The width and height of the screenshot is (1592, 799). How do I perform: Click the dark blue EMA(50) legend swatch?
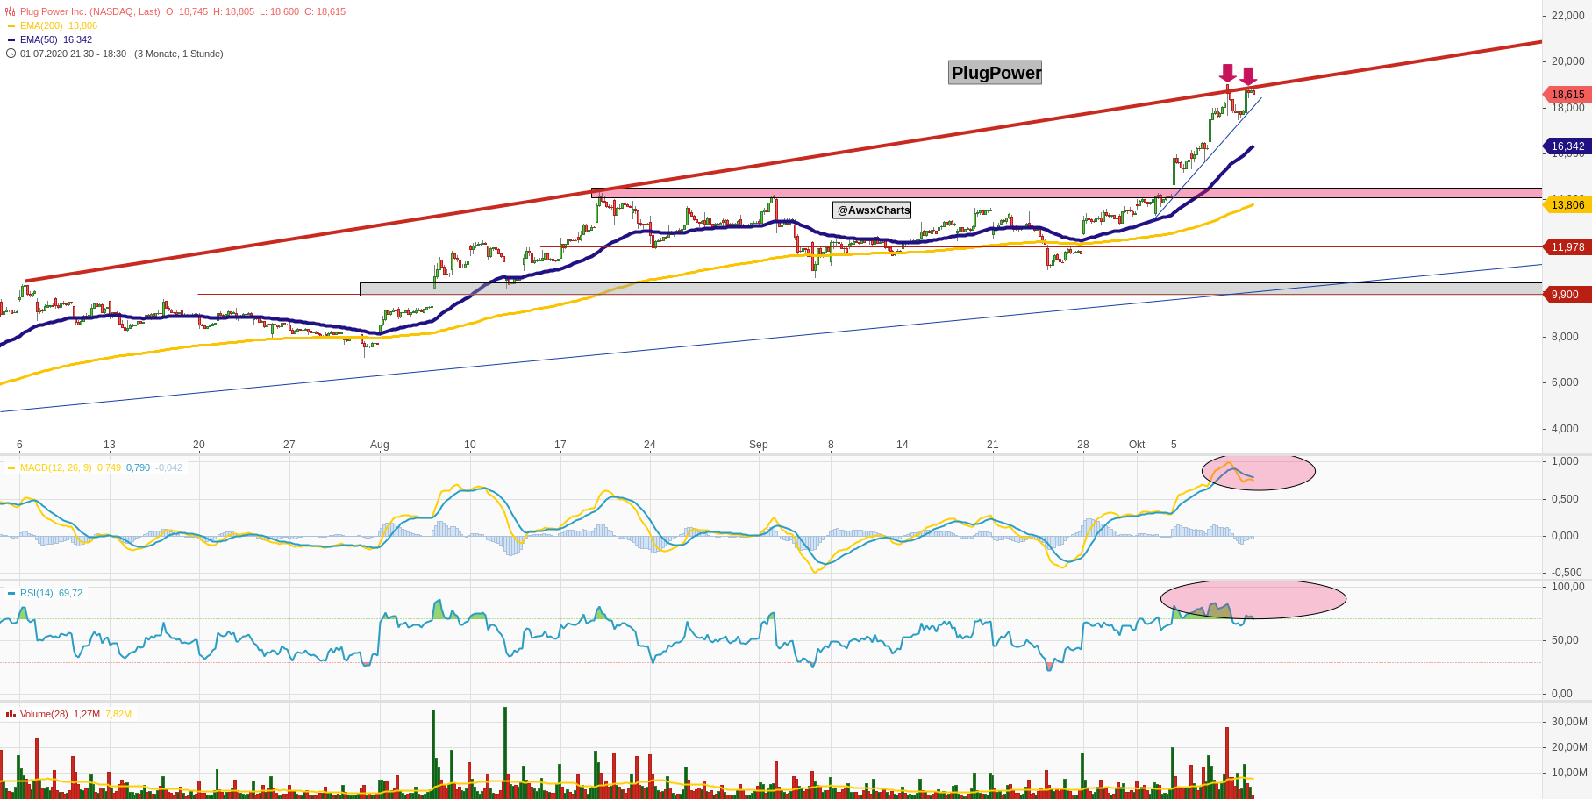[x=11, y=40]
